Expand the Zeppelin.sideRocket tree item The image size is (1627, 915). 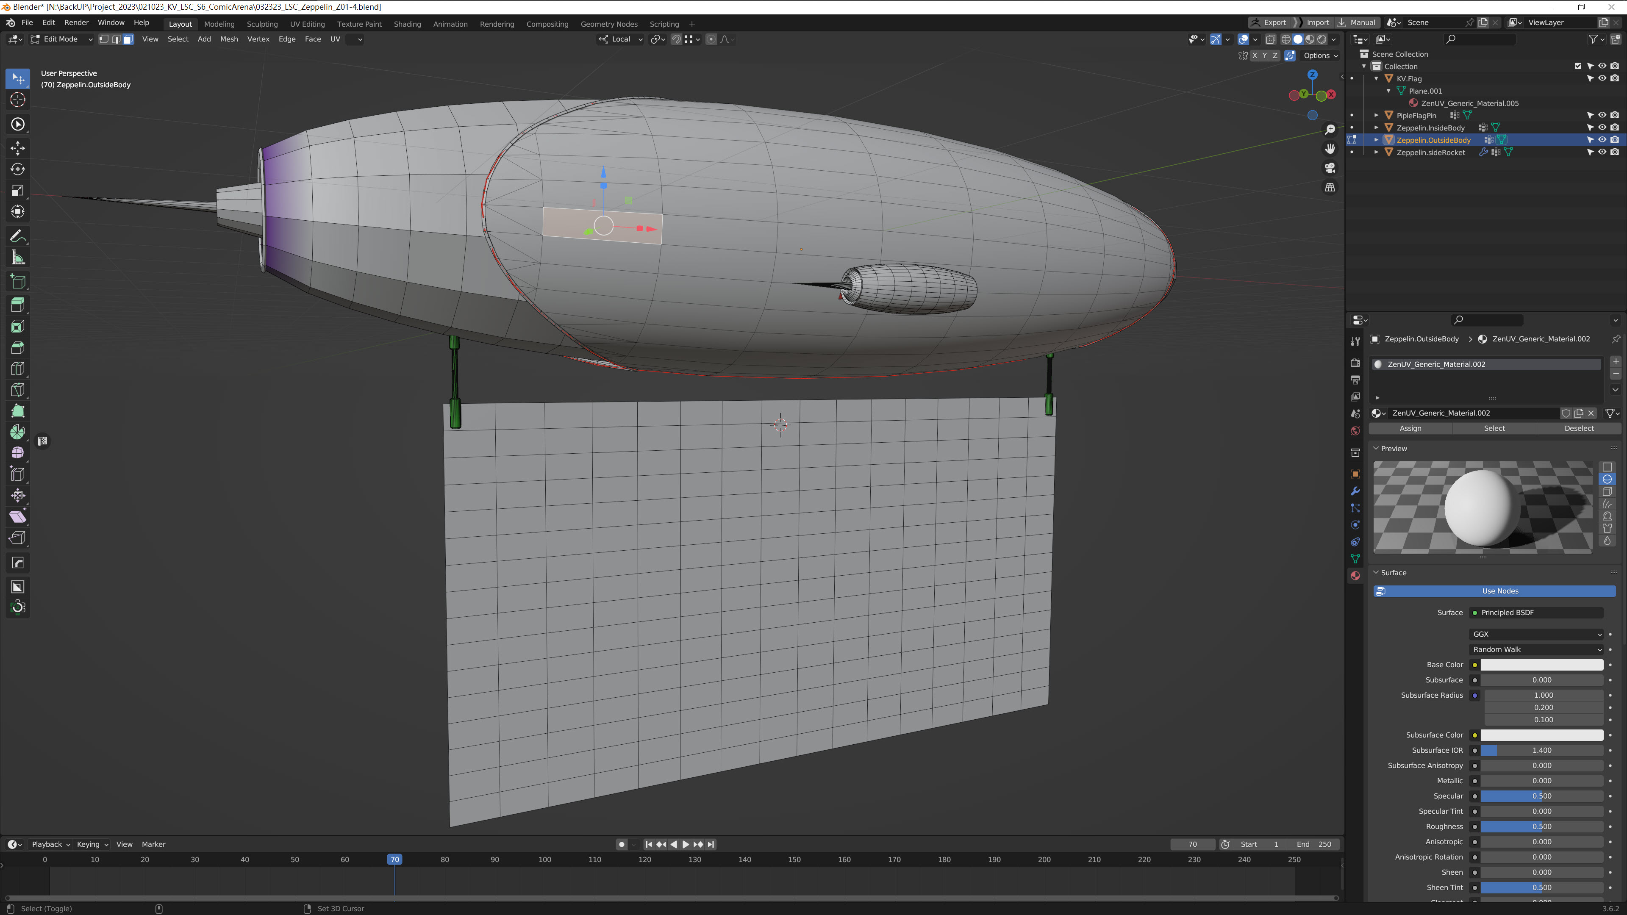pos(1376,152)
